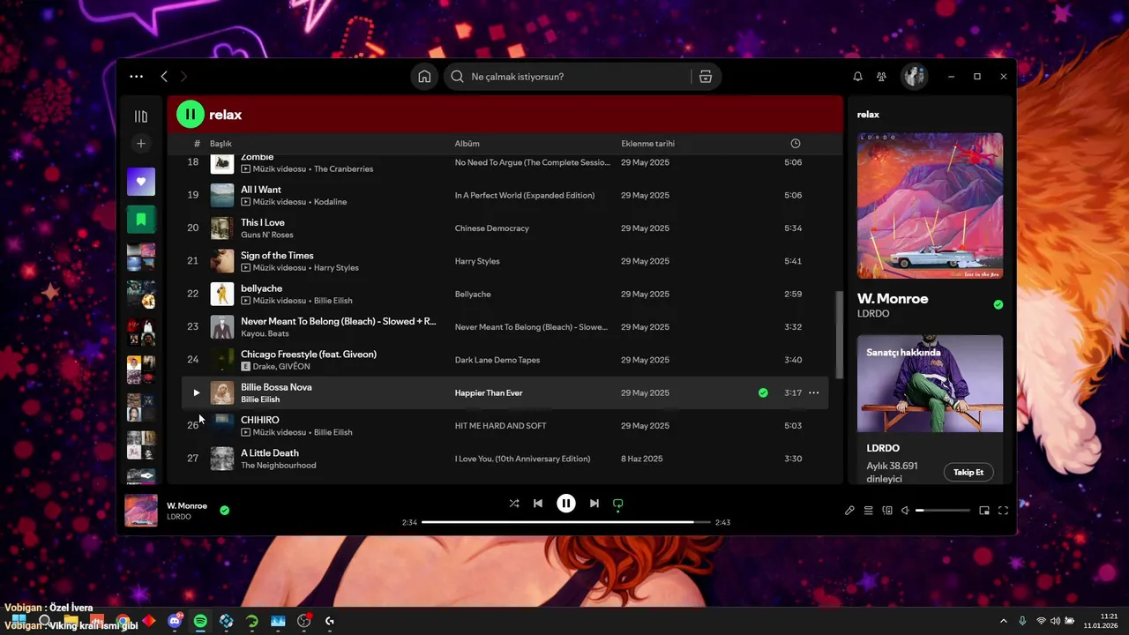Toggle repeat mode
This screenshot has height=635, width=1129.
(618, 504)
